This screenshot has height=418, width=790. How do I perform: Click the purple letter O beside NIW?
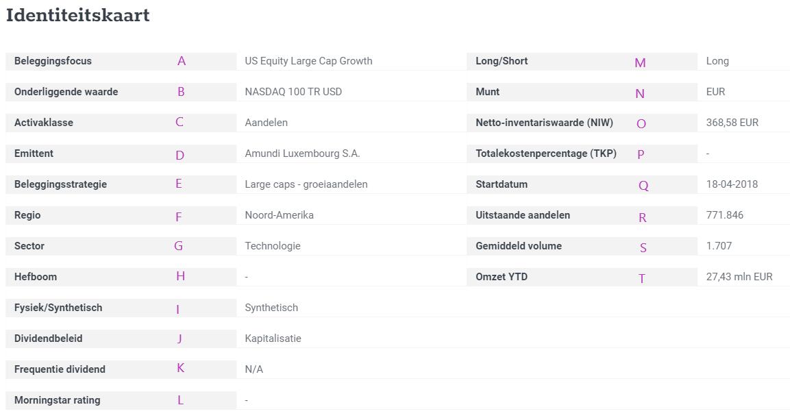[x=641, y=124]
